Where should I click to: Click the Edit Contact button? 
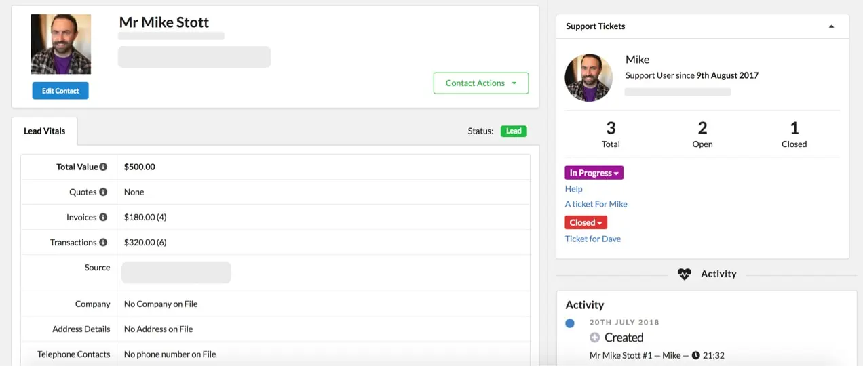pyautogui.click(x=60, y=91)
